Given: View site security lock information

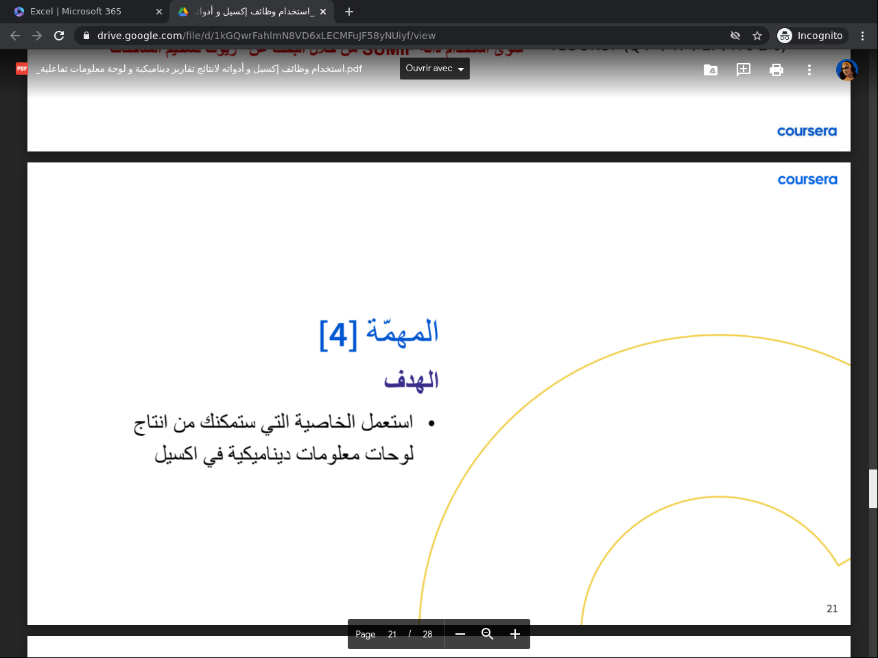Looking at the screenshot, I should click(x=86, y=36).
